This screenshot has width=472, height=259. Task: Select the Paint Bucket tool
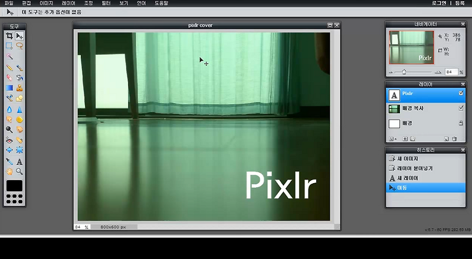[19, 78]
